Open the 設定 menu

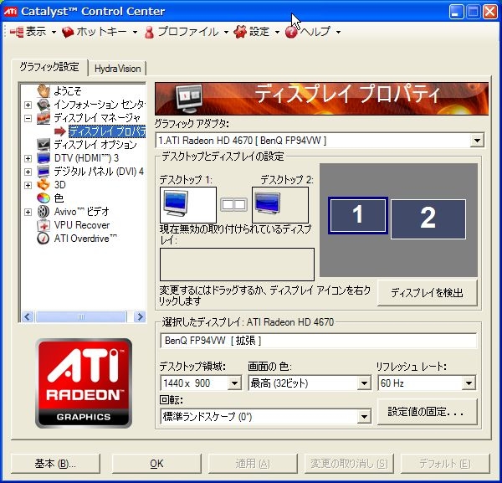click(x=257, y=32)
